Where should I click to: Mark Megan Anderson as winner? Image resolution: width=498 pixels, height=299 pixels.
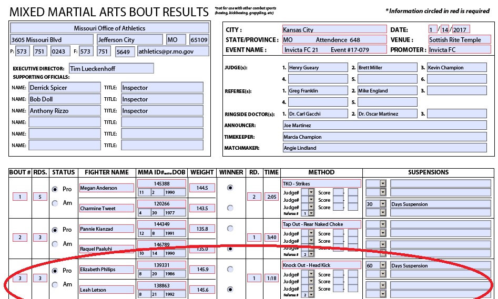click(230, 188)
